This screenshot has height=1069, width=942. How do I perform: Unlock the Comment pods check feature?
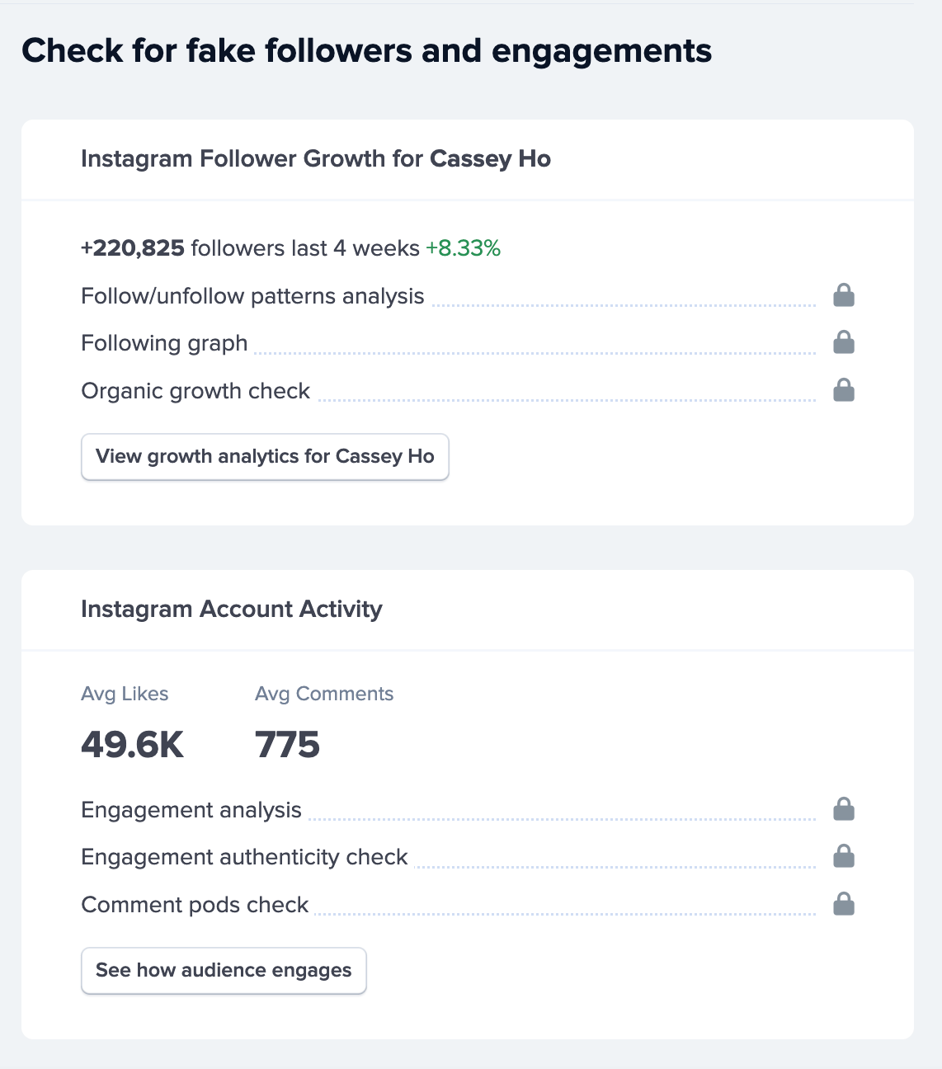(x=843, y=904)
